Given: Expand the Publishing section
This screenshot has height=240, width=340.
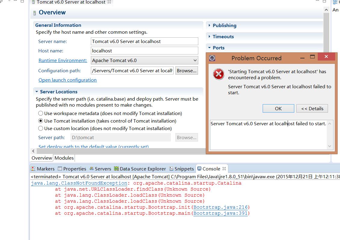Looking at the screenshot, I should pos(209,25).
